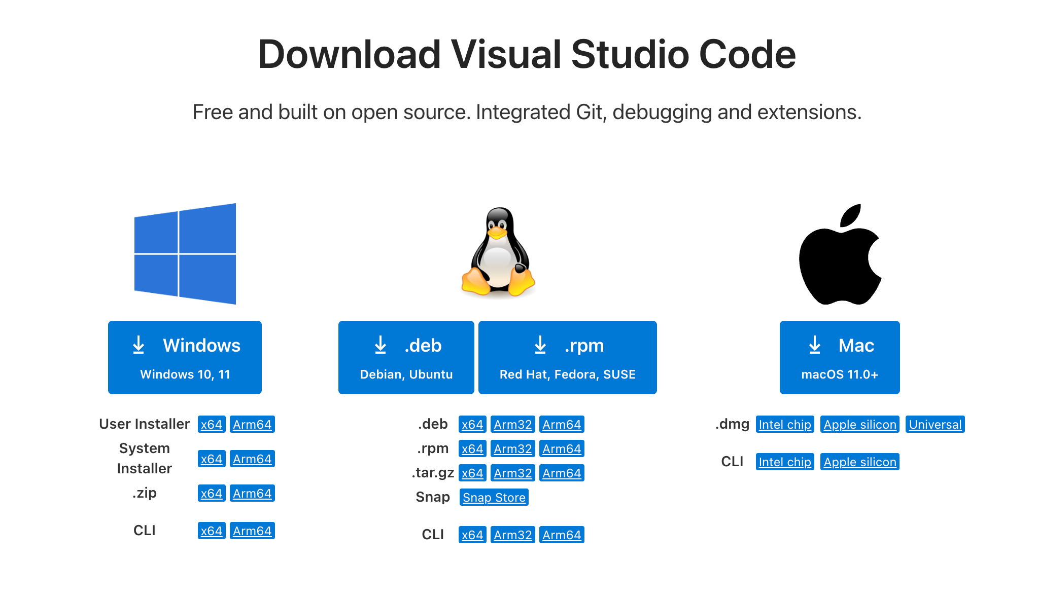Download Linux .rpm x64 link
Screen dimensions: 1037x600
(472, 448)
